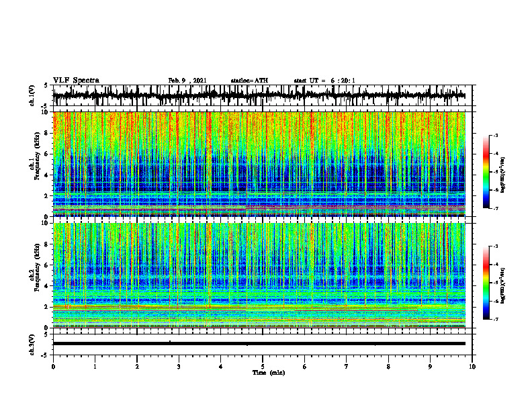532x411 pixels.
Task: Click the time axis tick label 4
Action: 221,367
